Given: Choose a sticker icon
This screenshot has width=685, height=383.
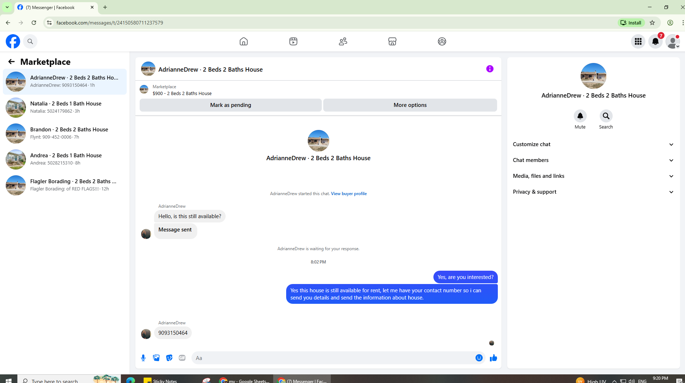Looking at the screenshot, I should (x=169, y=358).
